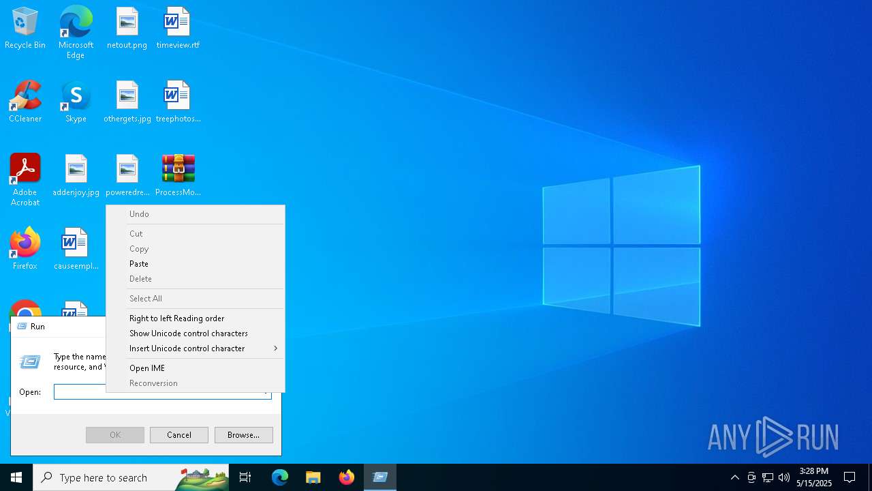The height and width of the screenshot is (491, 872).
Task: Select the addenjoy.jpg file icon
Action: (76, 176)
